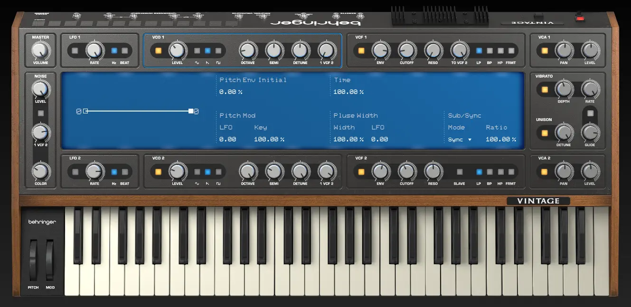This screenshot has width=631, height=307.
Task: Toggle the VCO 2 orange power button
Action: 158,172
